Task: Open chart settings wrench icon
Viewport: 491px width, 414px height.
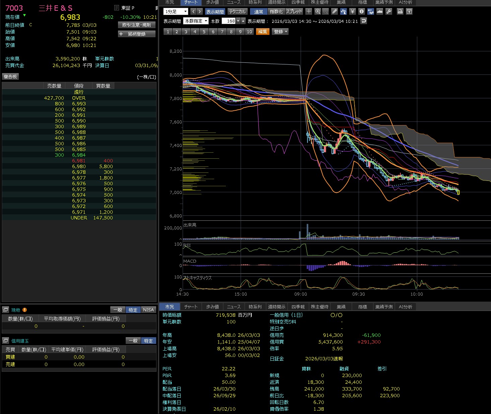Action: 389,11
